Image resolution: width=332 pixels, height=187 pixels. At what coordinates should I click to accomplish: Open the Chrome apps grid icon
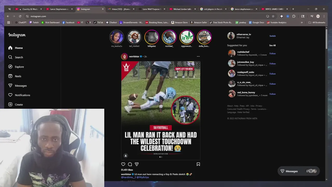coord(9,23)
